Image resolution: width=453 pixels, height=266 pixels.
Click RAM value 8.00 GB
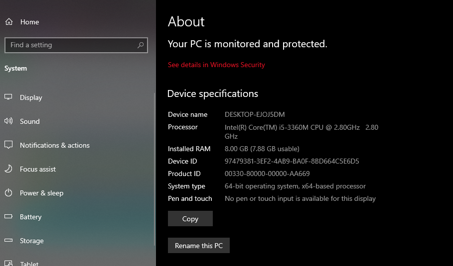pos(262,149)
